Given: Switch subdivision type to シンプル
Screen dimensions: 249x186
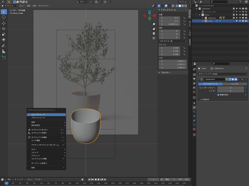Looking at the screenshot, I should [234, 84].
